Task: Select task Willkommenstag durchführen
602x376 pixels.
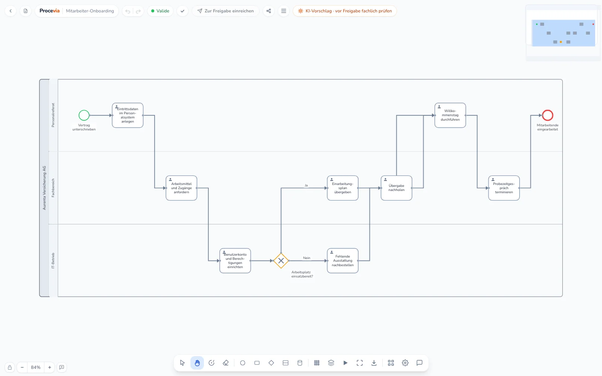Action: click(450, 115)
